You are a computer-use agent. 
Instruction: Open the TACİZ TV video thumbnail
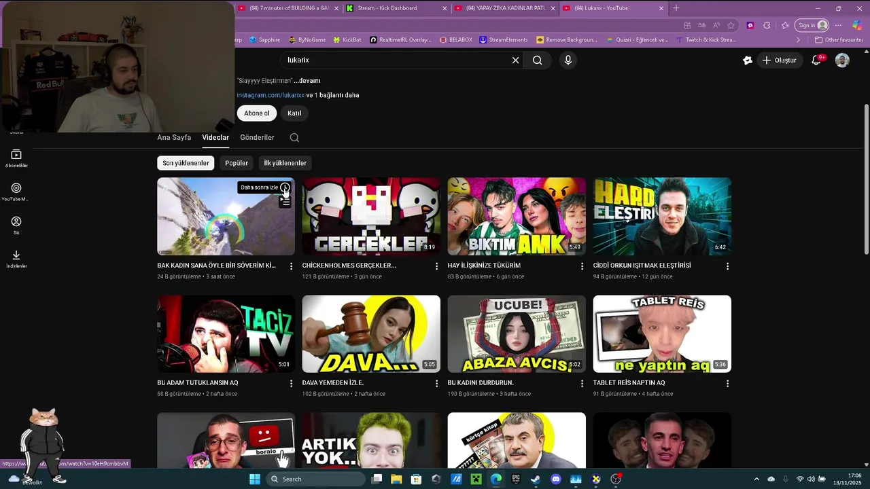point(226,334)
